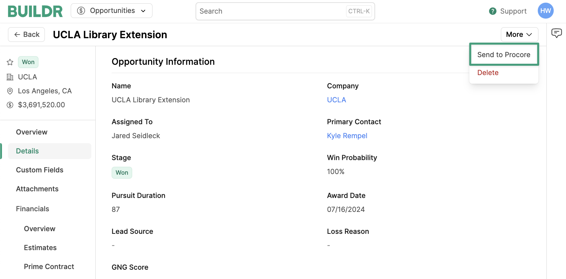Click the Won badge in sidebar
The height and width of the screenshot is (279, 566).
28,62
